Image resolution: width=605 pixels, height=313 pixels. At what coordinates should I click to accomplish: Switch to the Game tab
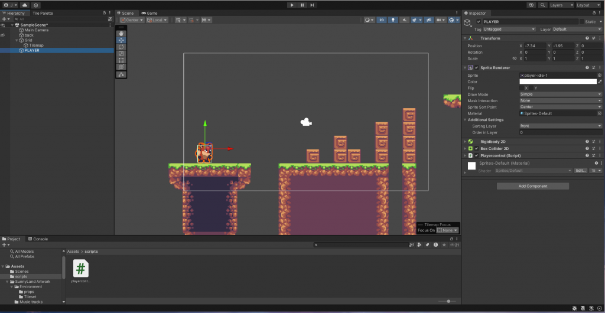point(149,13)
